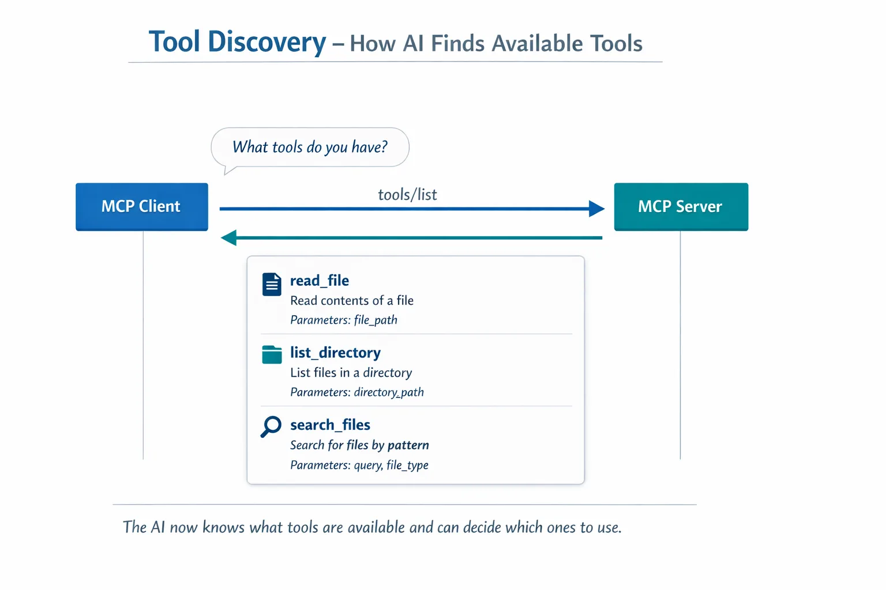This screenshot has height=590, width=886.
Task: Click the MCP Client box
Action: coord(142,207)
